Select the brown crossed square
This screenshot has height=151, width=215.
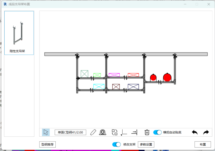pyautogui.click(x=116, y=87)
